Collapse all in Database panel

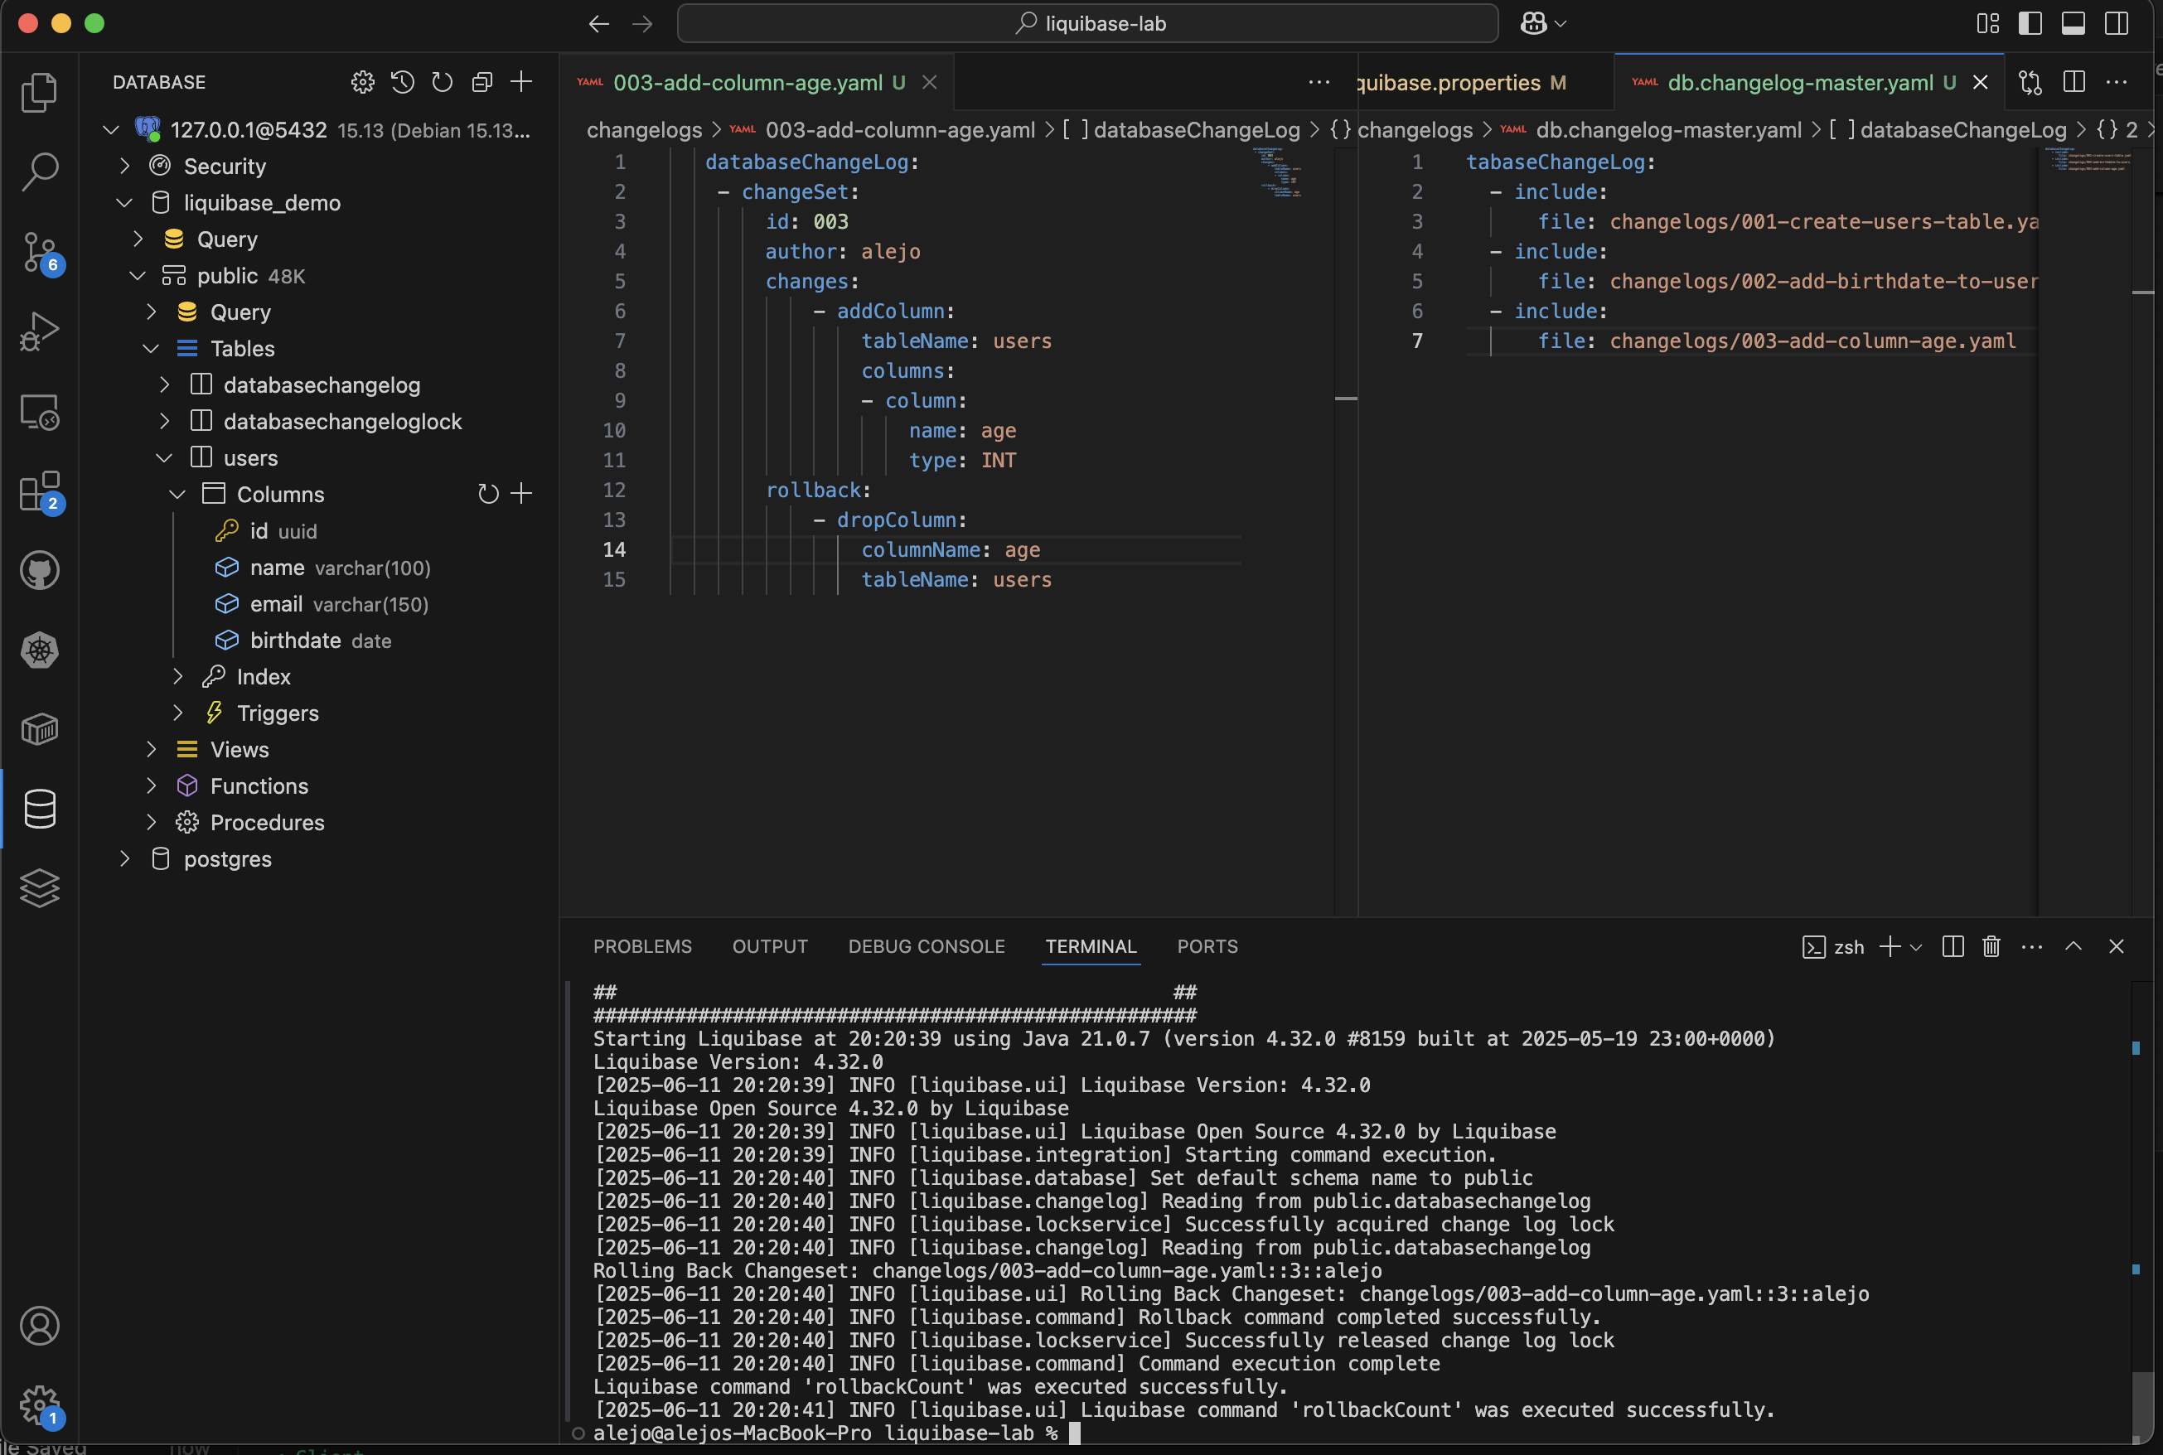(481, 82)
